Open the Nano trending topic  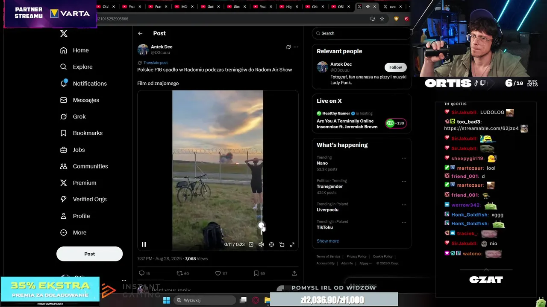(x=322, y=163)
